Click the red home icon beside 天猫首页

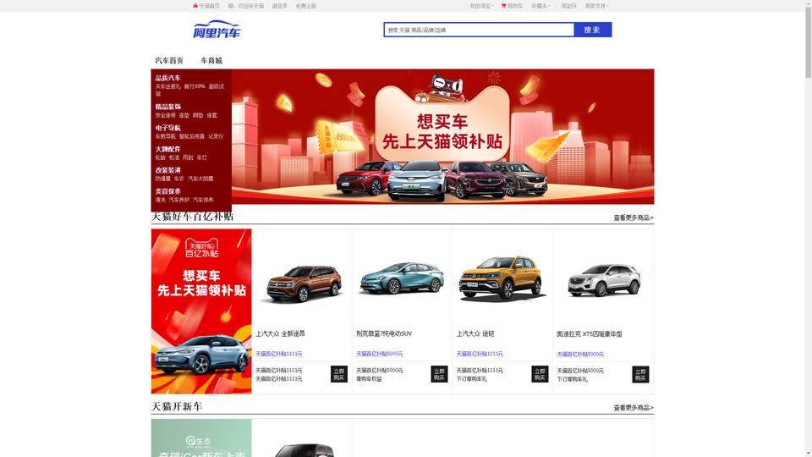(195, 6)
